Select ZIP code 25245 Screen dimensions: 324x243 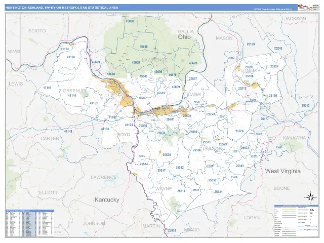click(x=278, y=49)
